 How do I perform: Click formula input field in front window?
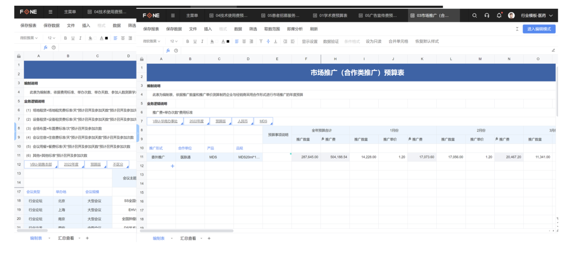pos(364,50)
